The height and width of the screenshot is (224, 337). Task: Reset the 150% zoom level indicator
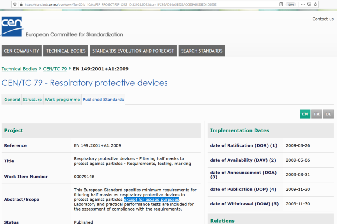pos(291,4)
